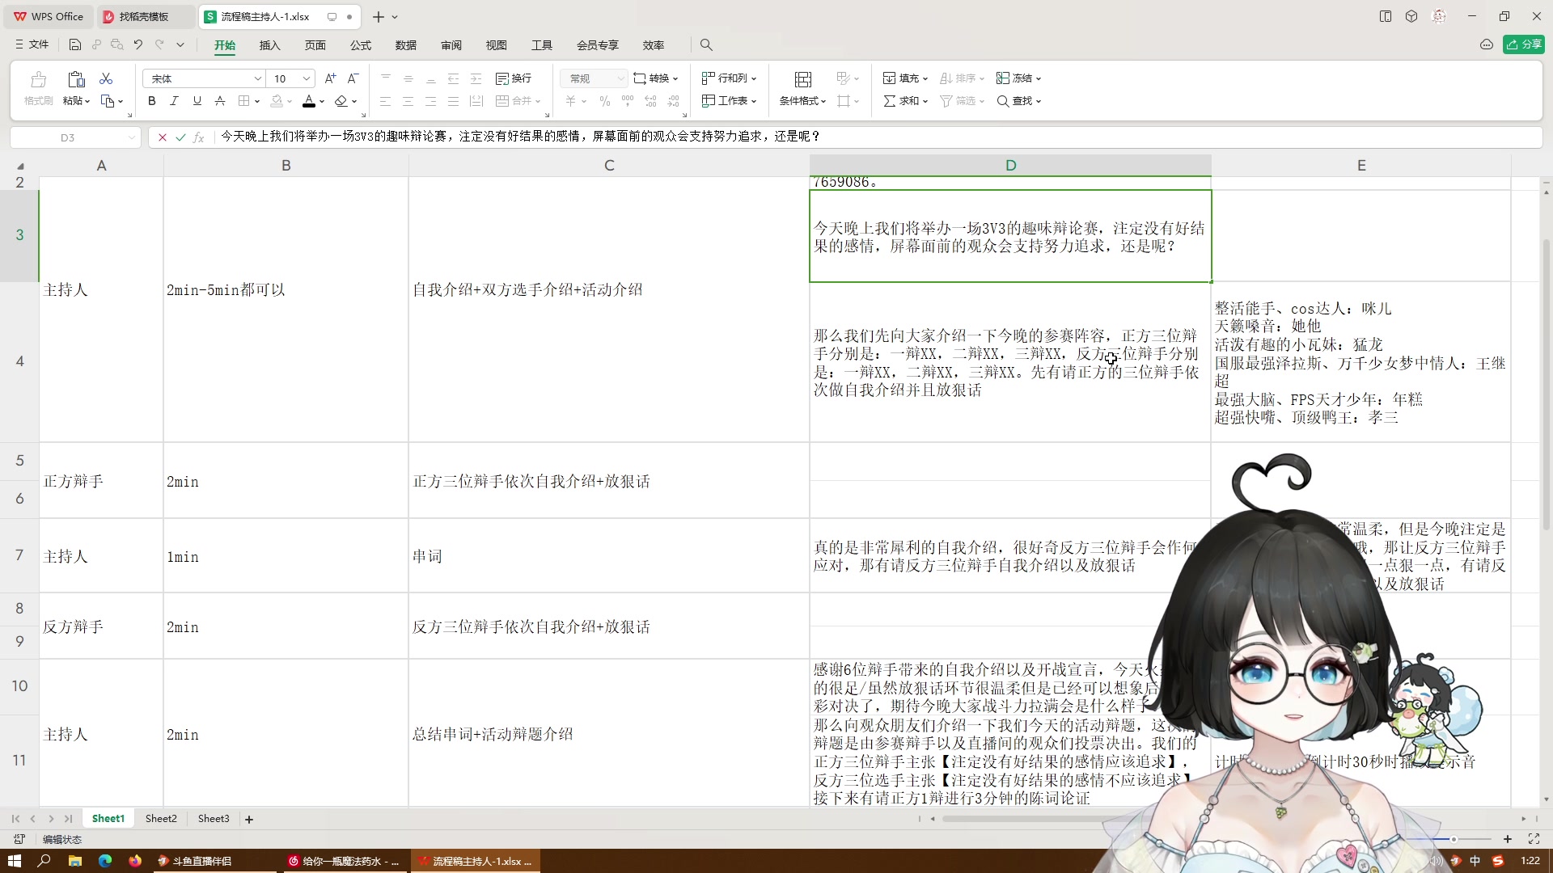Switch to Sheet2 at the bottom
The width and height of the screenshot is (1553, 873).
(x=160, y=819)
